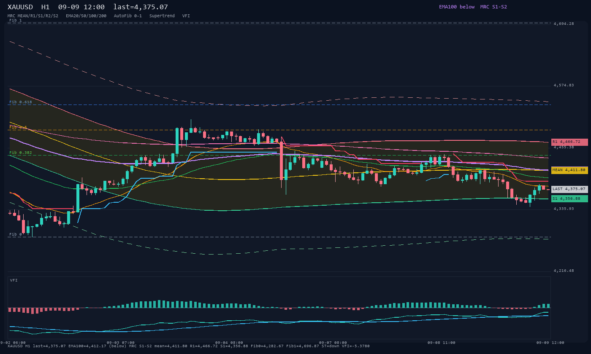The width and height of the screenshot is (591, 354).
Task: Click EMA100=4,412.17 in the bottom status line
Action: pyautogui.click(x=87, y=346)
